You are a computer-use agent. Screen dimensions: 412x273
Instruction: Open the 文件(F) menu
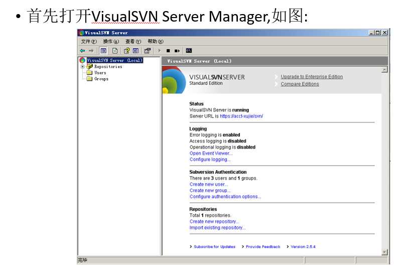pos(89,41)
